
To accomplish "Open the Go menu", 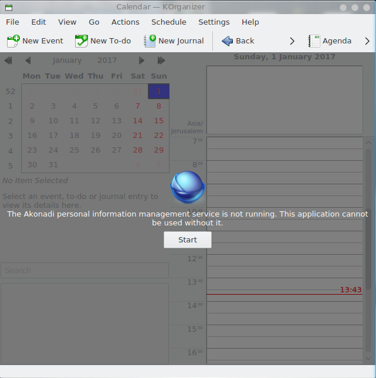I will click(94, 22).
